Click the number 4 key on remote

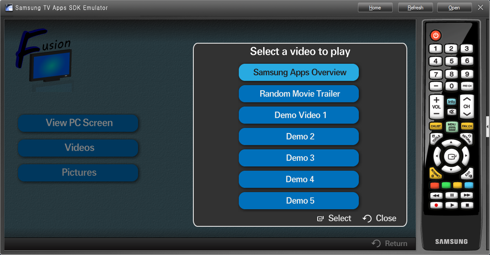point(436,61)
